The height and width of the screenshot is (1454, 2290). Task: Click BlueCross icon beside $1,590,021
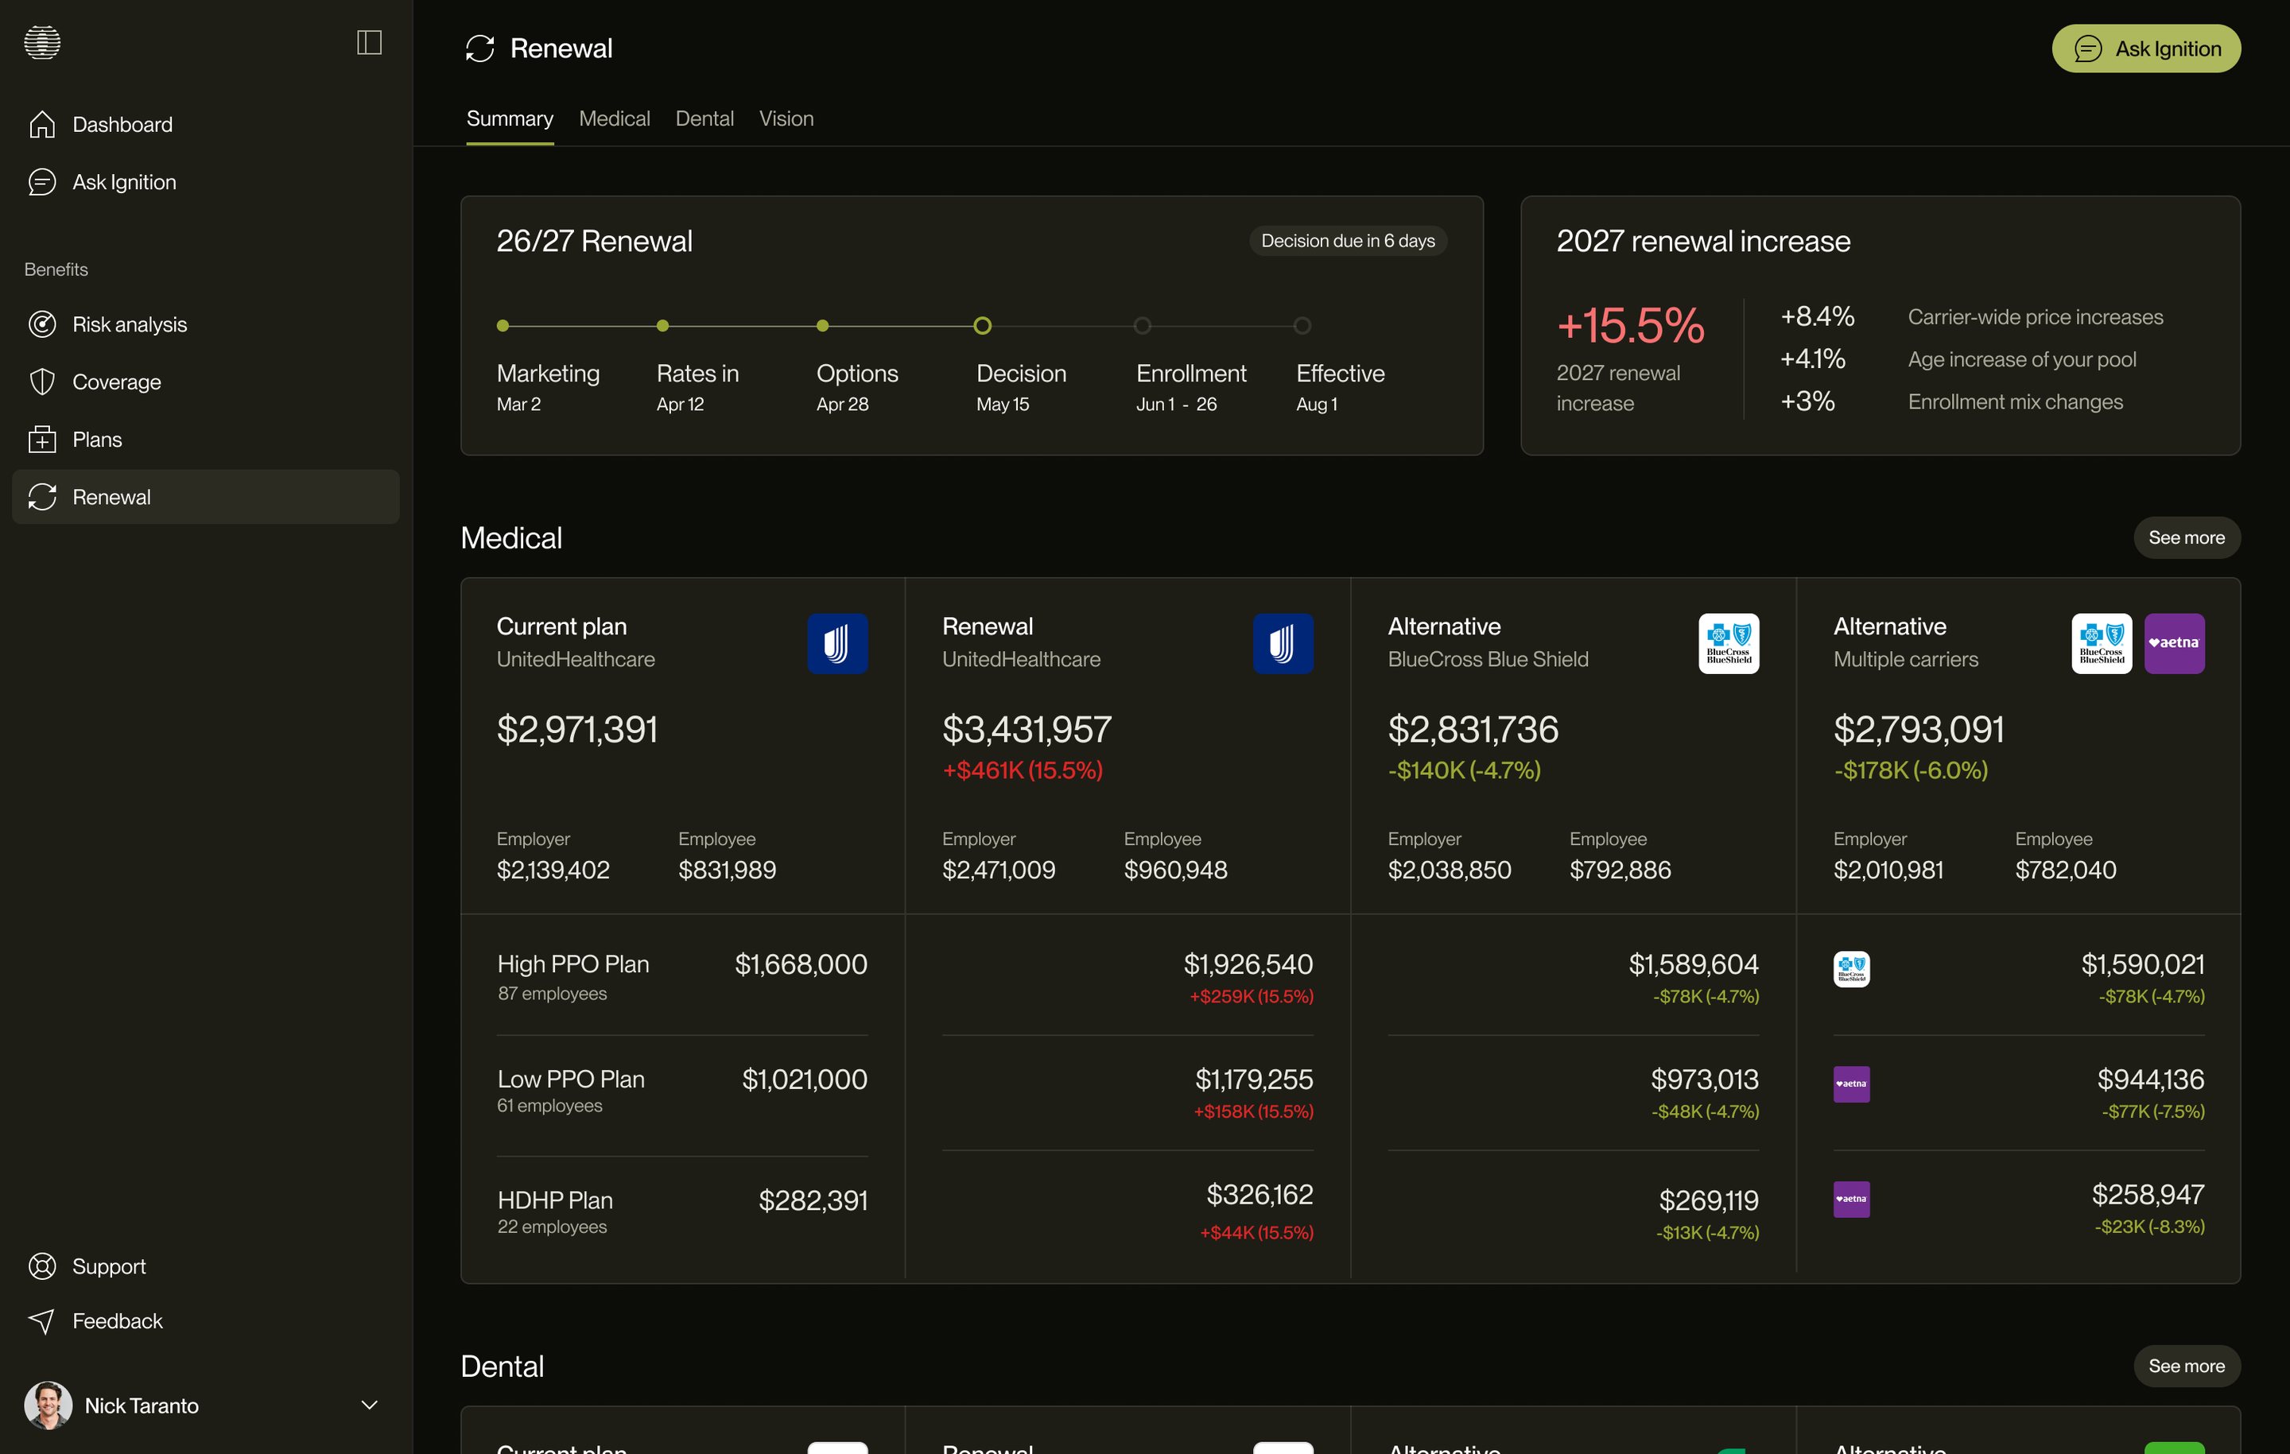(x=1852, y=969)
